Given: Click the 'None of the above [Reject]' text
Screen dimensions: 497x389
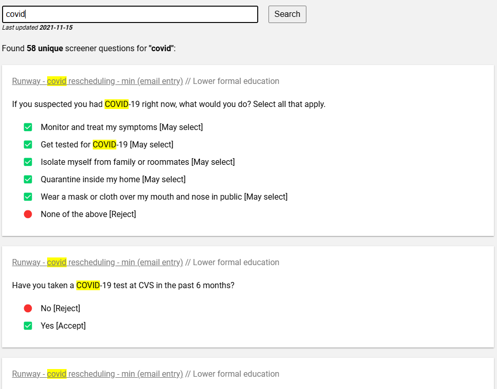Looking at the screenshot, I should 89,214.
